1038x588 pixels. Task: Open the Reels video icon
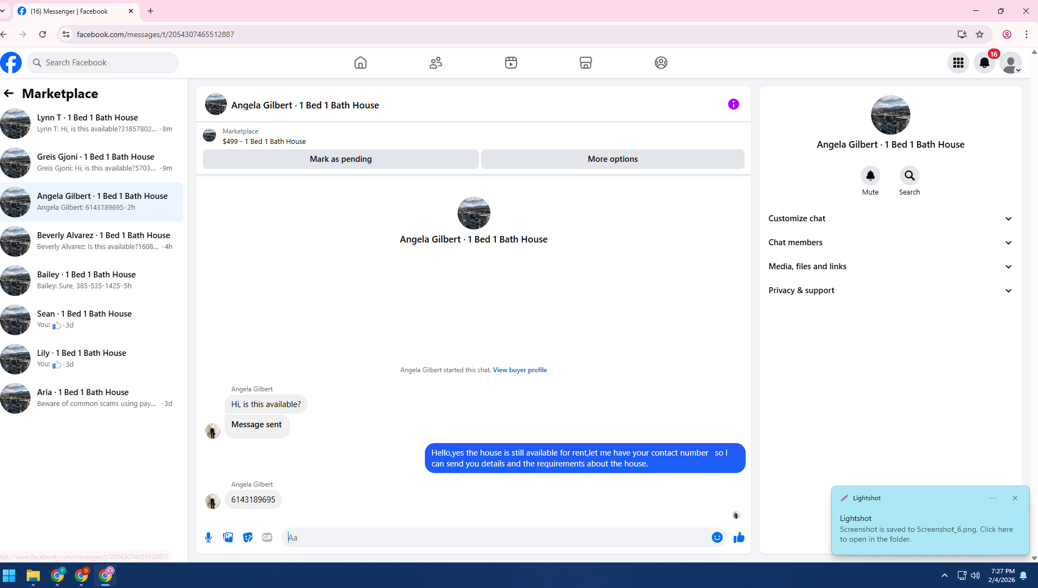tap(511, 63)
